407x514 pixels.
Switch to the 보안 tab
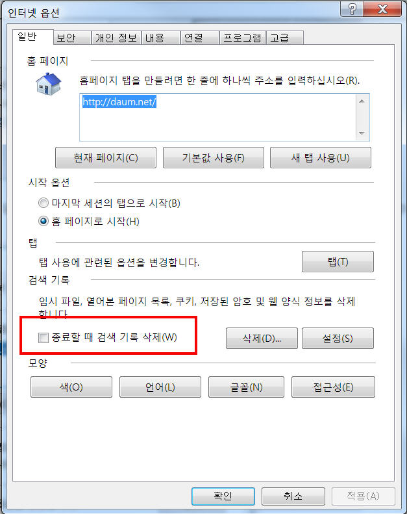tap(72, 38)
